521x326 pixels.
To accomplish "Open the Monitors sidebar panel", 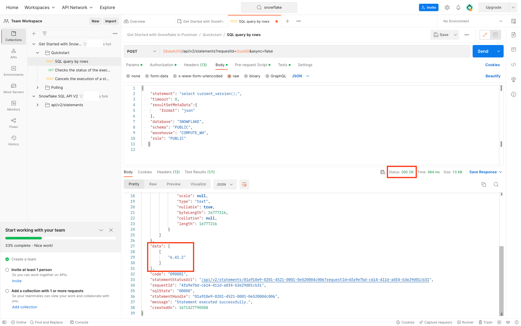I will pos(14,106).
